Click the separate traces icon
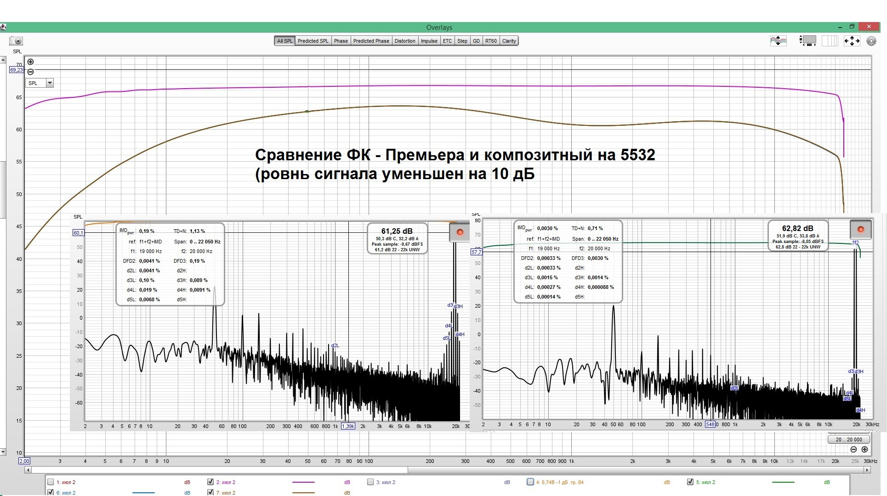Screen dimensions: 887x496 click(x=778, y=41)
